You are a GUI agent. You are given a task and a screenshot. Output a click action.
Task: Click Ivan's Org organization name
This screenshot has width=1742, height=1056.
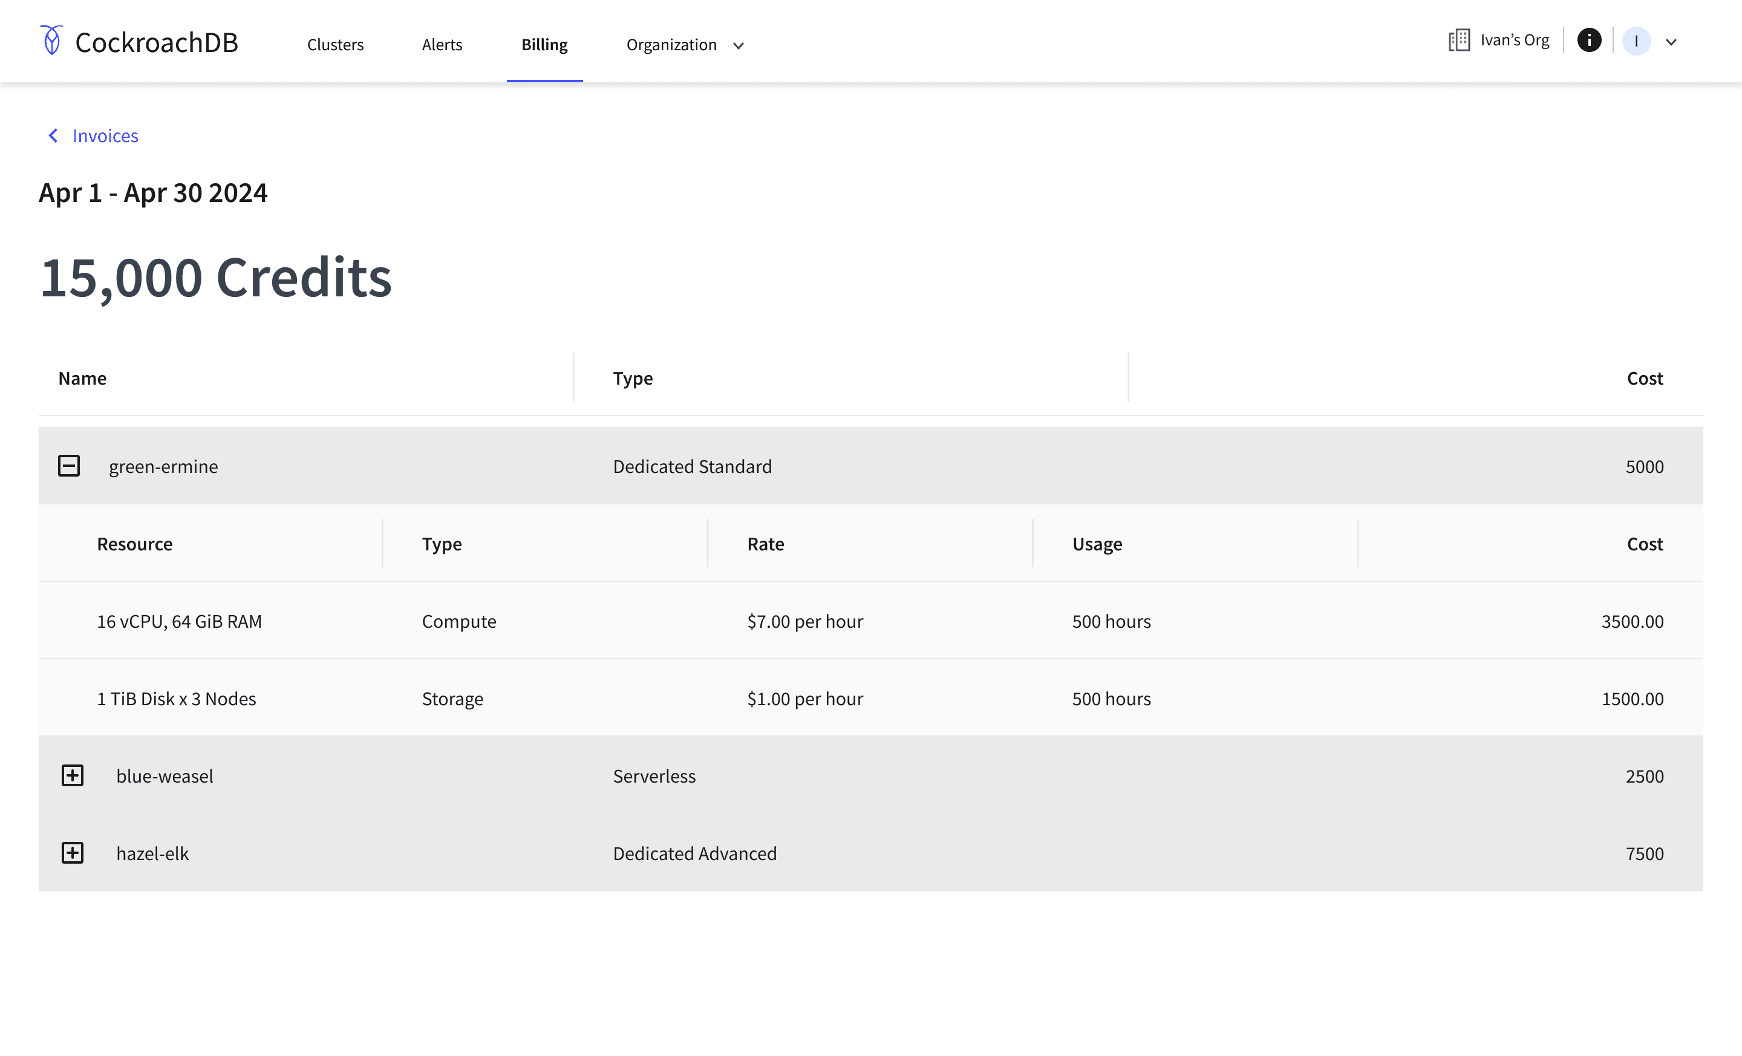pyautogui.click(x=1515, y=41)
